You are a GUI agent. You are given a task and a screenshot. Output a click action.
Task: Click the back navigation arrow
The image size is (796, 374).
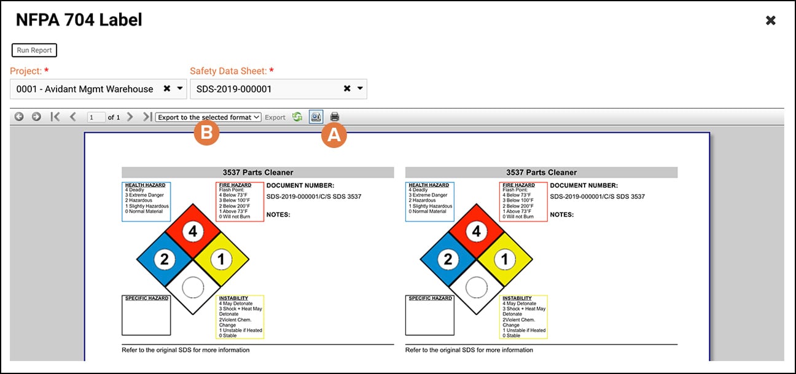coord(18,117)
